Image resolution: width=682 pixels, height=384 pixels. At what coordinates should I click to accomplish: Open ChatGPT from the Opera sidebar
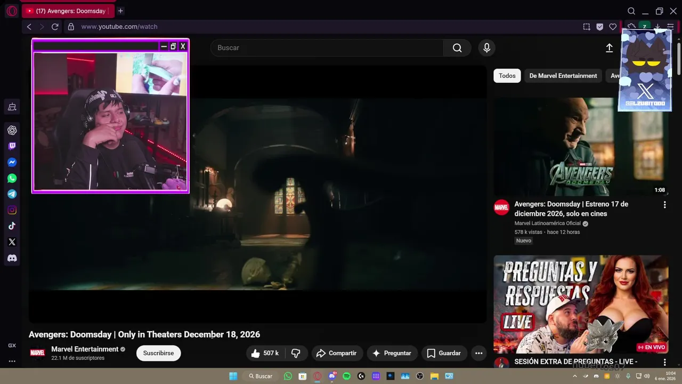point(12,130)
